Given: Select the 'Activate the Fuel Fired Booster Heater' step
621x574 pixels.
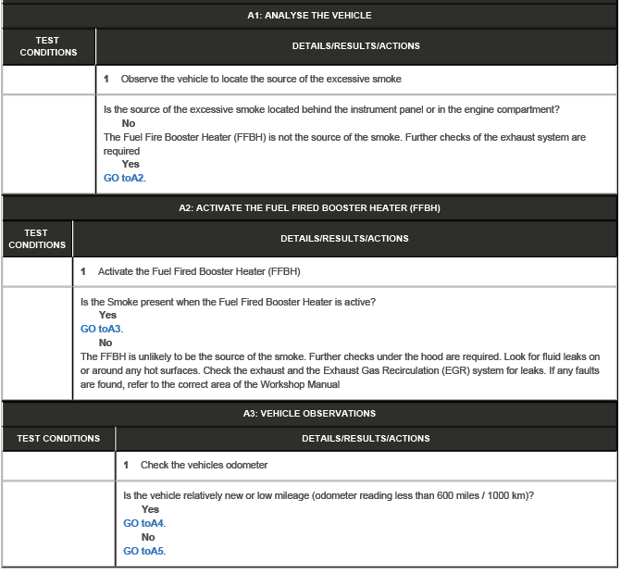Looking at the screenshot, I should click(x=198, y=271).
